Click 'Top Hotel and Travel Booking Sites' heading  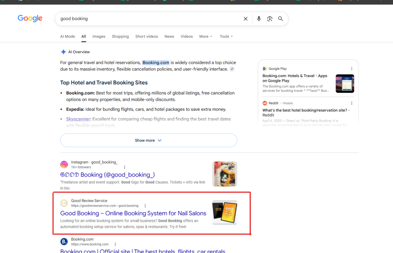[x=104, y=83]
